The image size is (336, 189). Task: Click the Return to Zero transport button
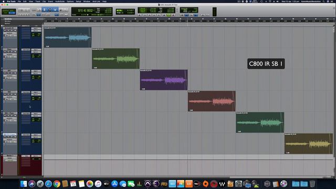coord(145,15)
